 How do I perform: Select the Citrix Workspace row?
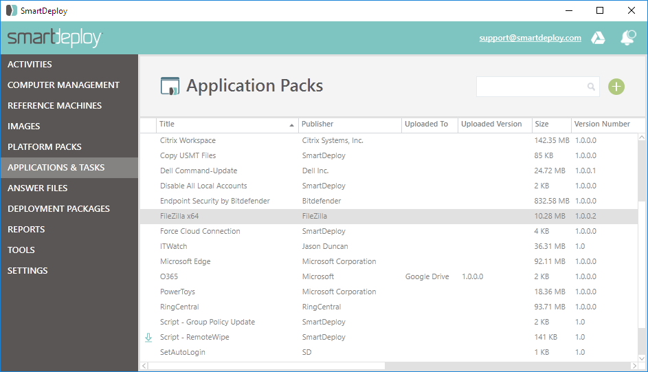tap(389, 140)
